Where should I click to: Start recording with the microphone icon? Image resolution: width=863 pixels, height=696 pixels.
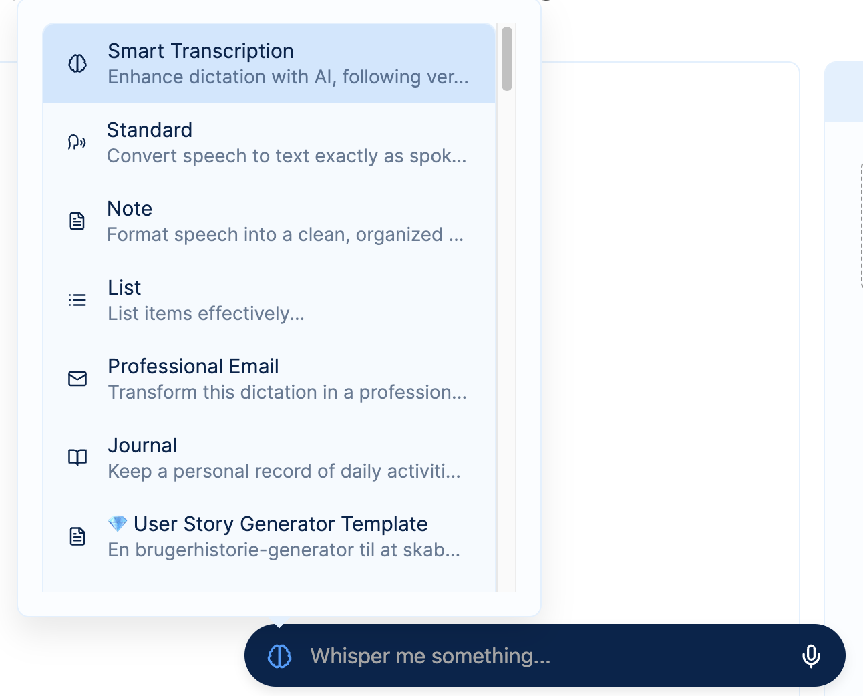(811, 656)
